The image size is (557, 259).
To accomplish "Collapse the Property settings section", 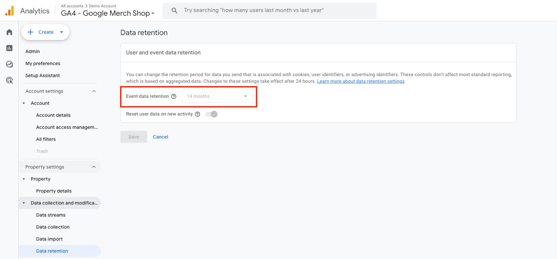I will point(94,167).
